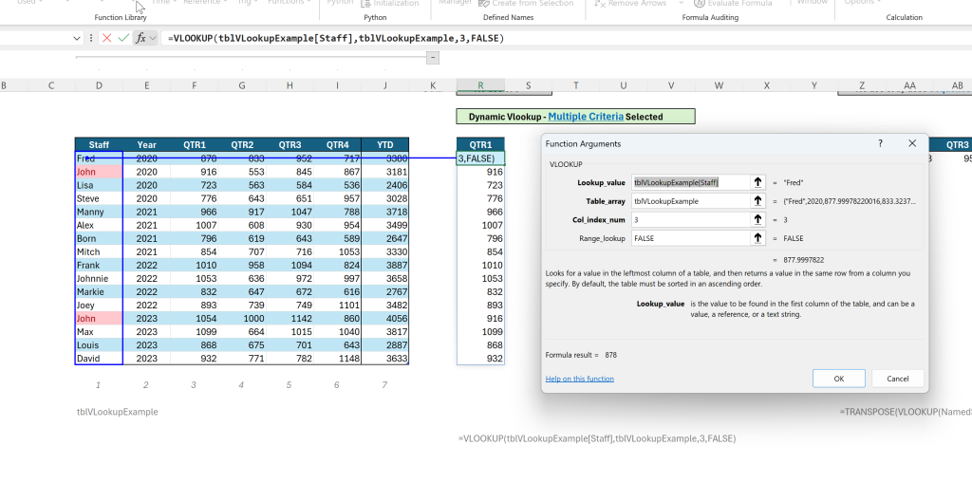Open the Help on this function link

click(580, 379)
